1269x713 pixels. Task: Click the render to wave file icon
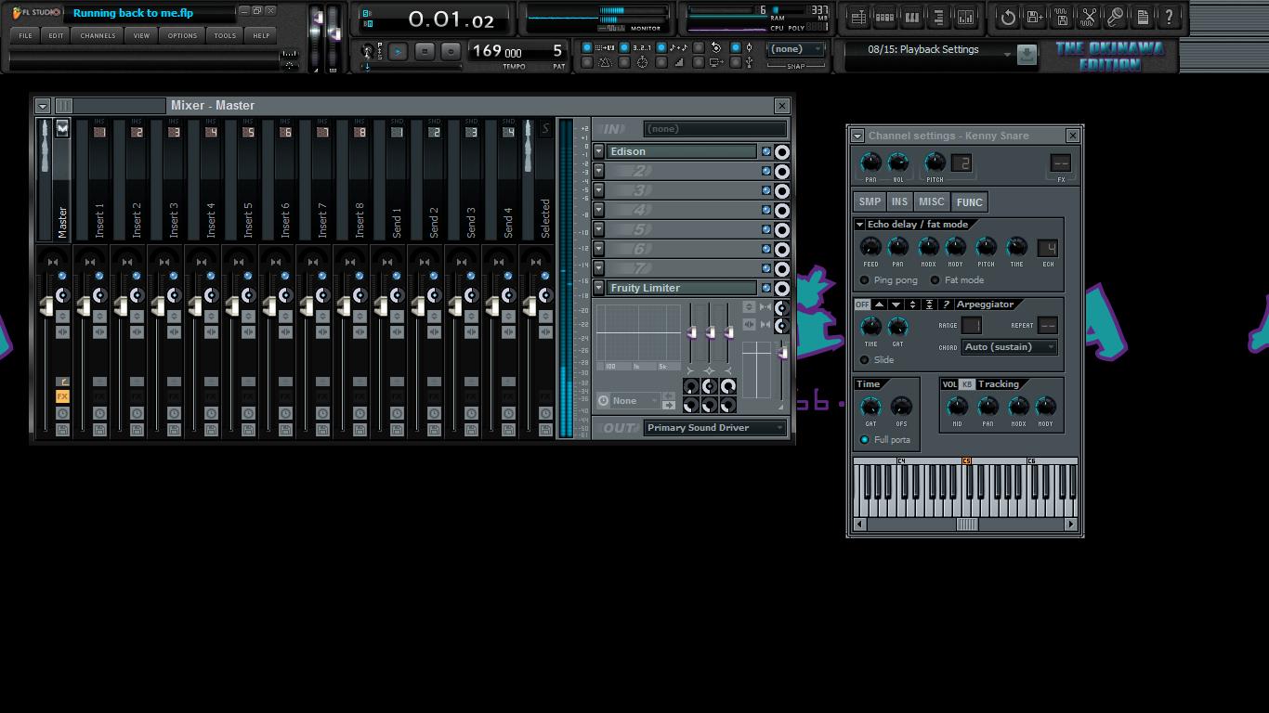tap(1062, 17)
